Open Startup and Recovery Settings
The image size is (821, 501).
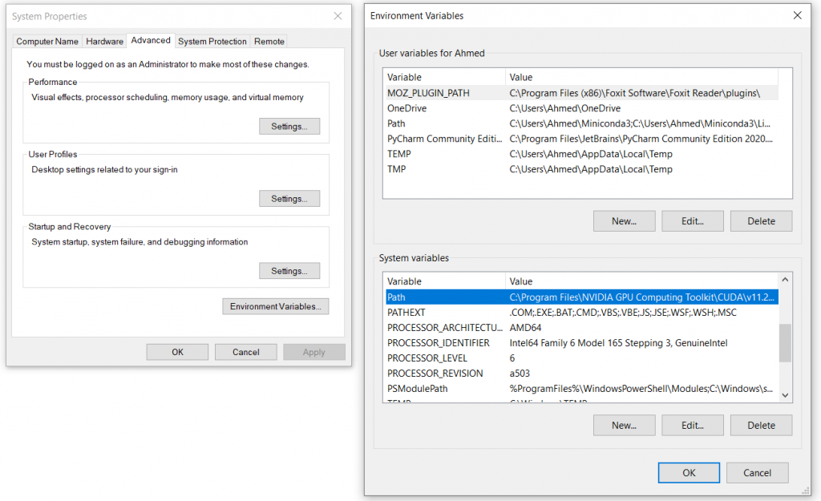coord(289,271)
